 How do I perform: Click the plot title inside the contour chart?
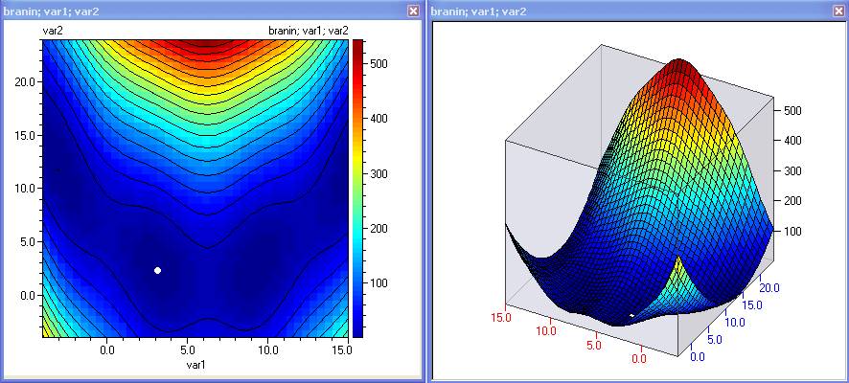(x=310, y=32)
